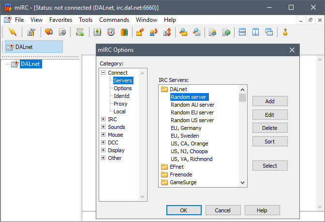325x222 pixels.
Task: Open the Commands menu
Action: [114, 20]
